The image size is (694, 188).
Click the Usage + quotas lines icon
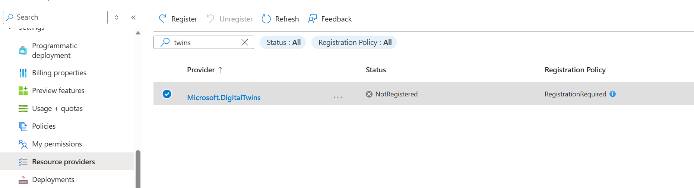[23, 108]
